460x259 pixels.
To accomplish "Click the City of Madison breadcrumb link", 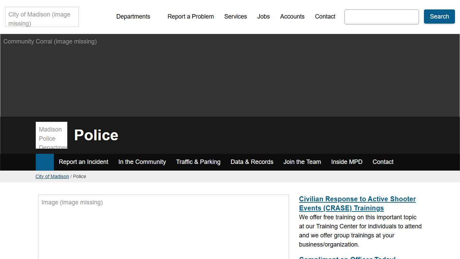I will click(52, 176).
